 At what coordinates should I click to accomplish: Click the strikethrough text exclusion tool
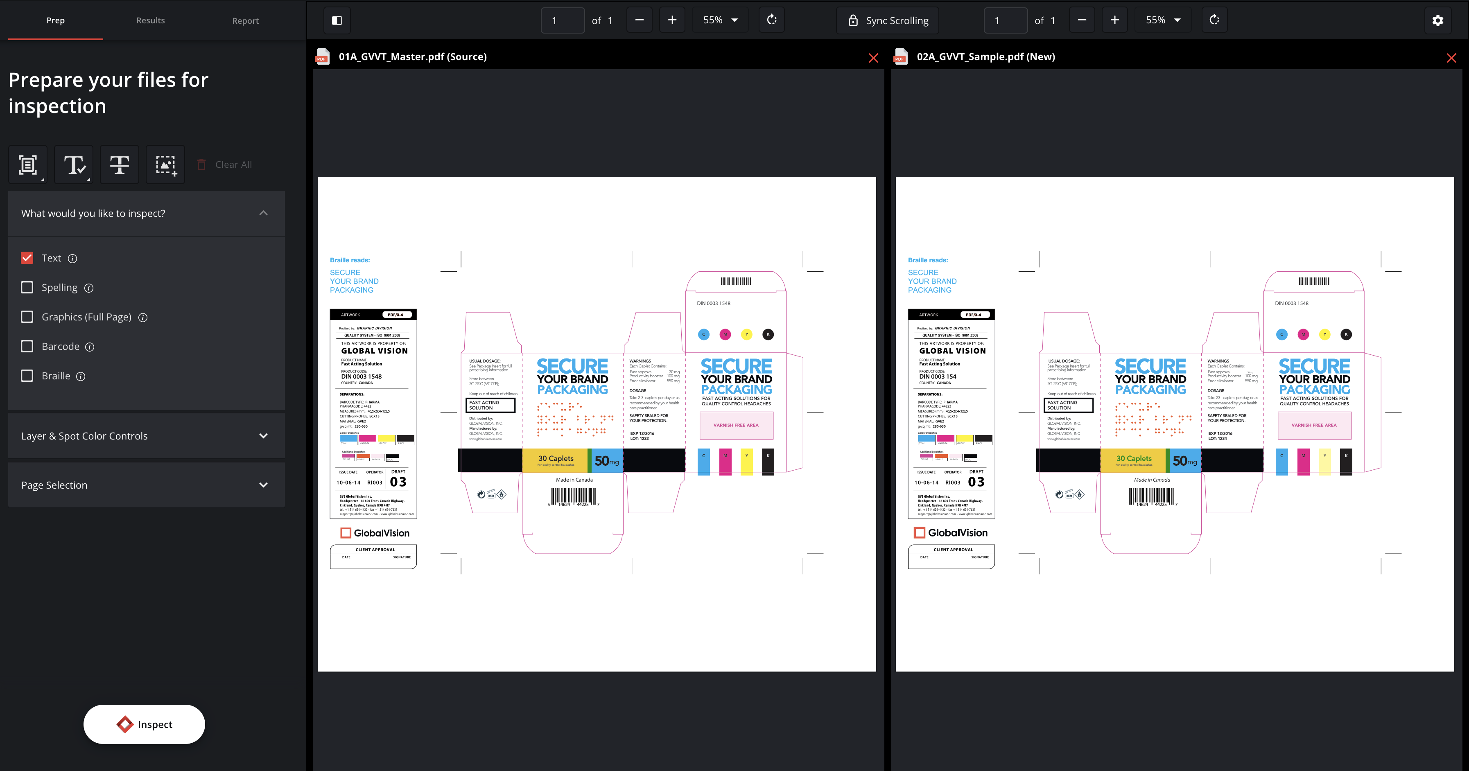(119, 165)
